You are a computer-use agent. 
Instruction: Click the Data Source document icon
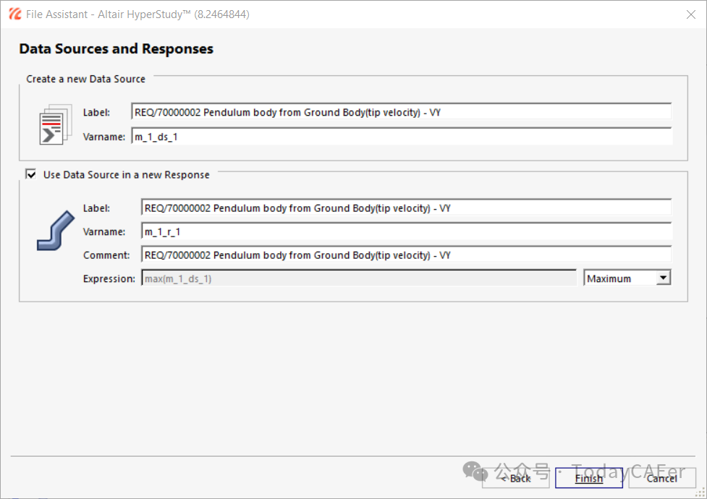click(56, 124)
